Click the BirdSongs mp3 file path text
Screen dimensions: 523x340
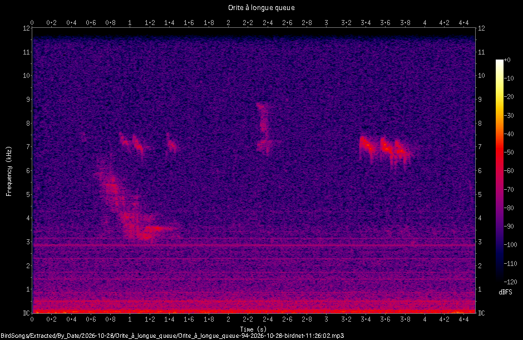click(x=172, y=336)
